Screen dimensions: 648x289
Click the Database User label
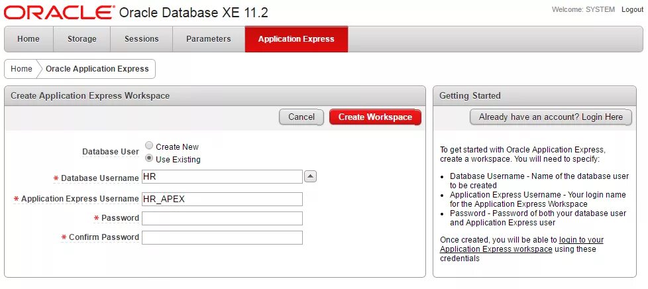pyautogui.click(x=111, y=152)
